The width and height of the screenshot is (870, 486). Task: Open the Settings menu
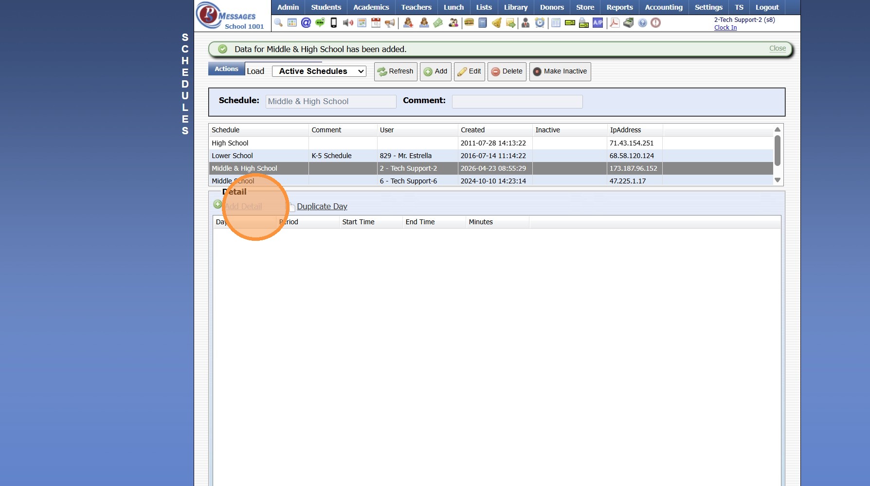[x=708, y=7]
